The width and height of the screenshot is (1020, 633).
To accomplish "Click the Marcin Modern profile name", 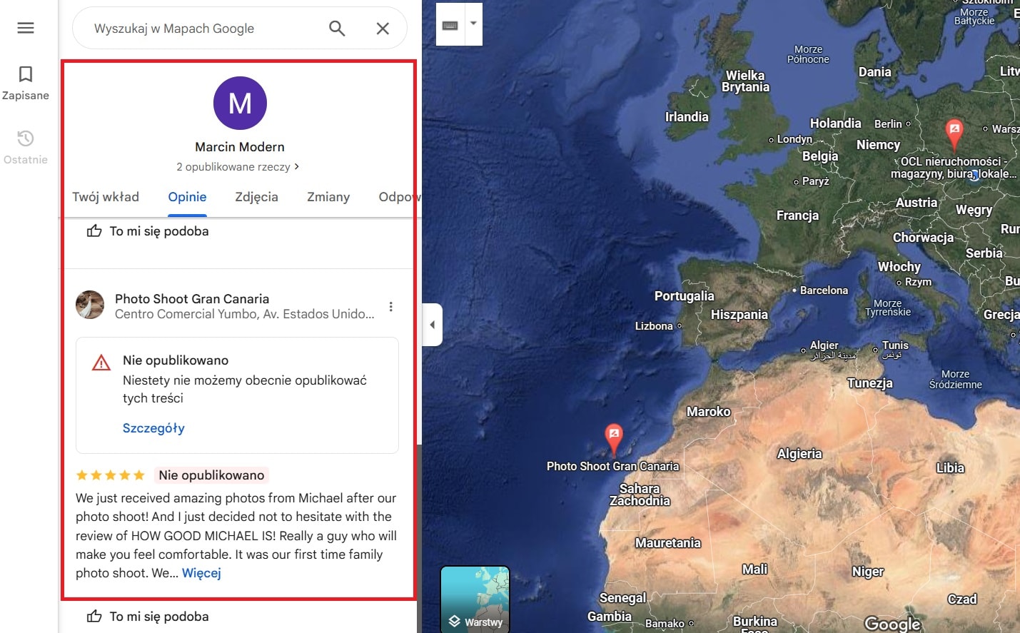I will click(240, 147).
